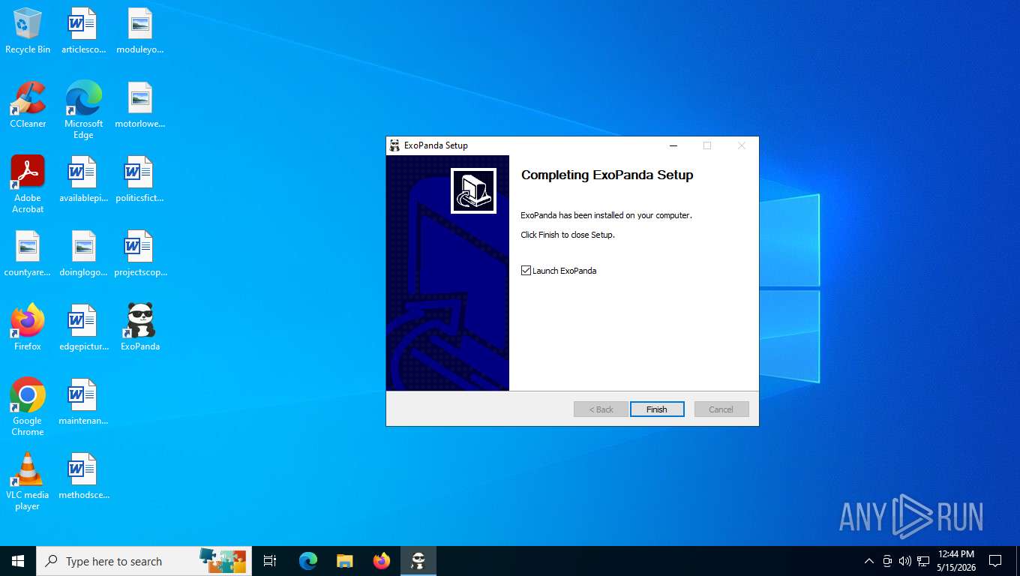
Task: Select the edgepictur... Word document
Action: click(83, 328)
